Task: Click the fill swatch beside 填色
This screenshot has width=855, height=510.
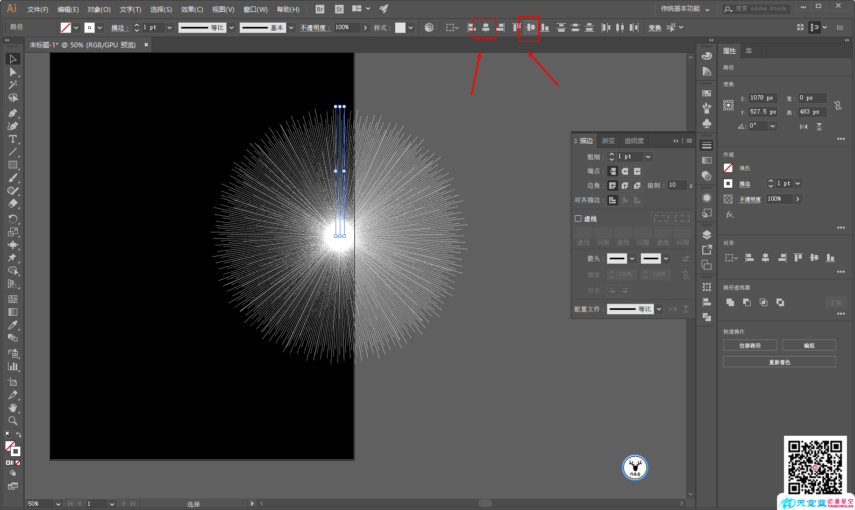Action: [x=728, y=168]
